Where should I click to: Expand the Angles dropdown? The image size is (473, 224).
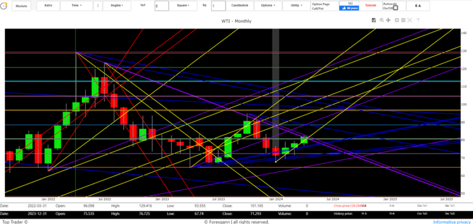coord(117,6)
